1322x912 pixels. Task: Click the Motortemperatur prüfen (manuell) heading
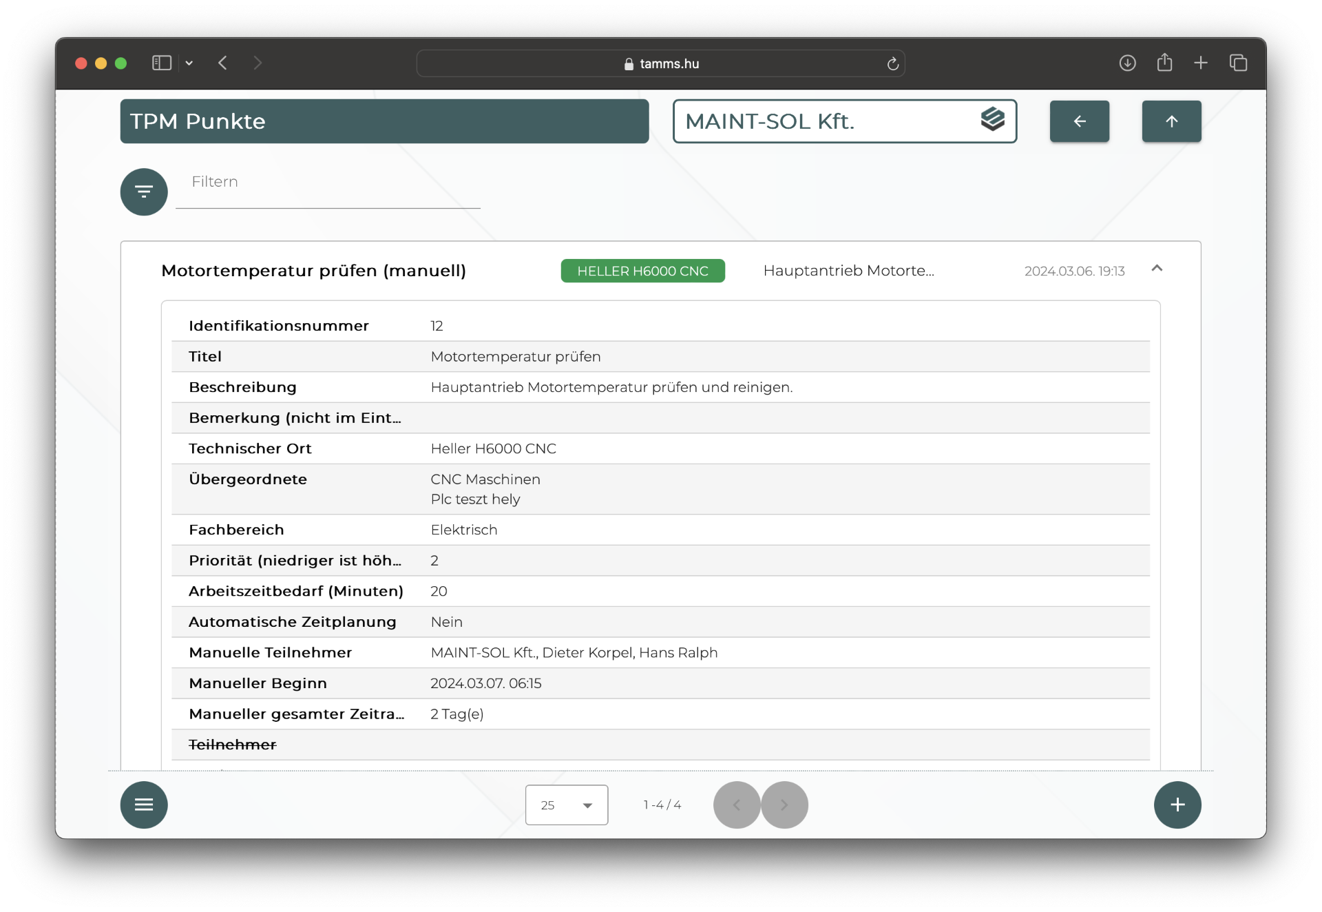click(x=313, y=271)
